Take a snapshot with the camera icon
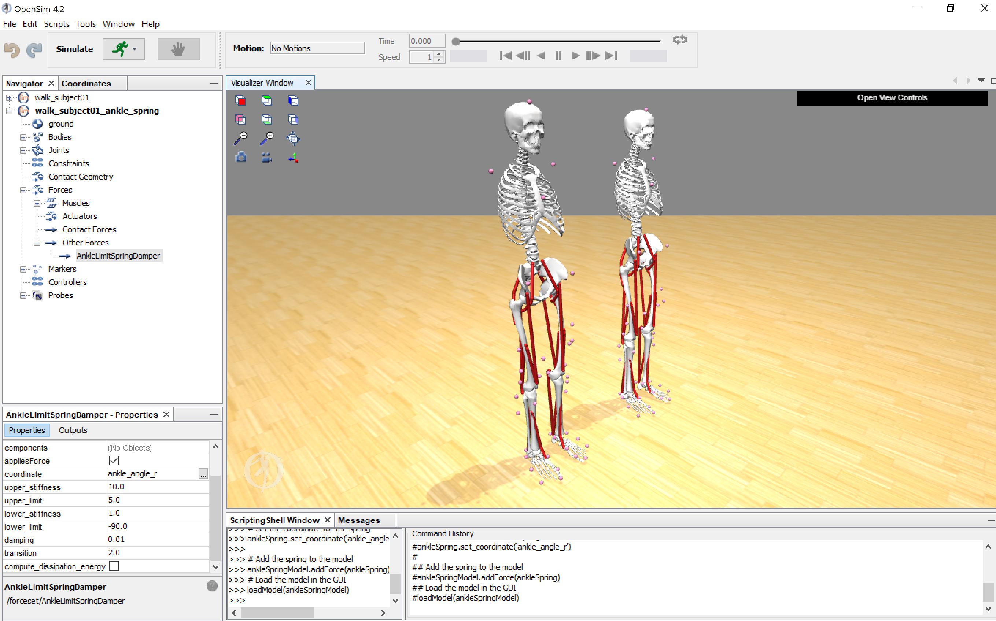 click(x=241, y=157)
